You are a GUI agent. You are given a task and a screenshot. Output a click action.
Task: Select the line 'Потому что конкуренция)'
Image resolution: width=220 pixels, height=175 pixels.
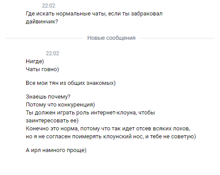(x=60, y=105)
